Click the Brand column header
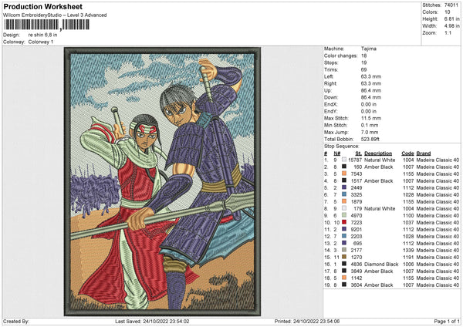463x327 pixels. pyautogui.click(x=424, y=153)
